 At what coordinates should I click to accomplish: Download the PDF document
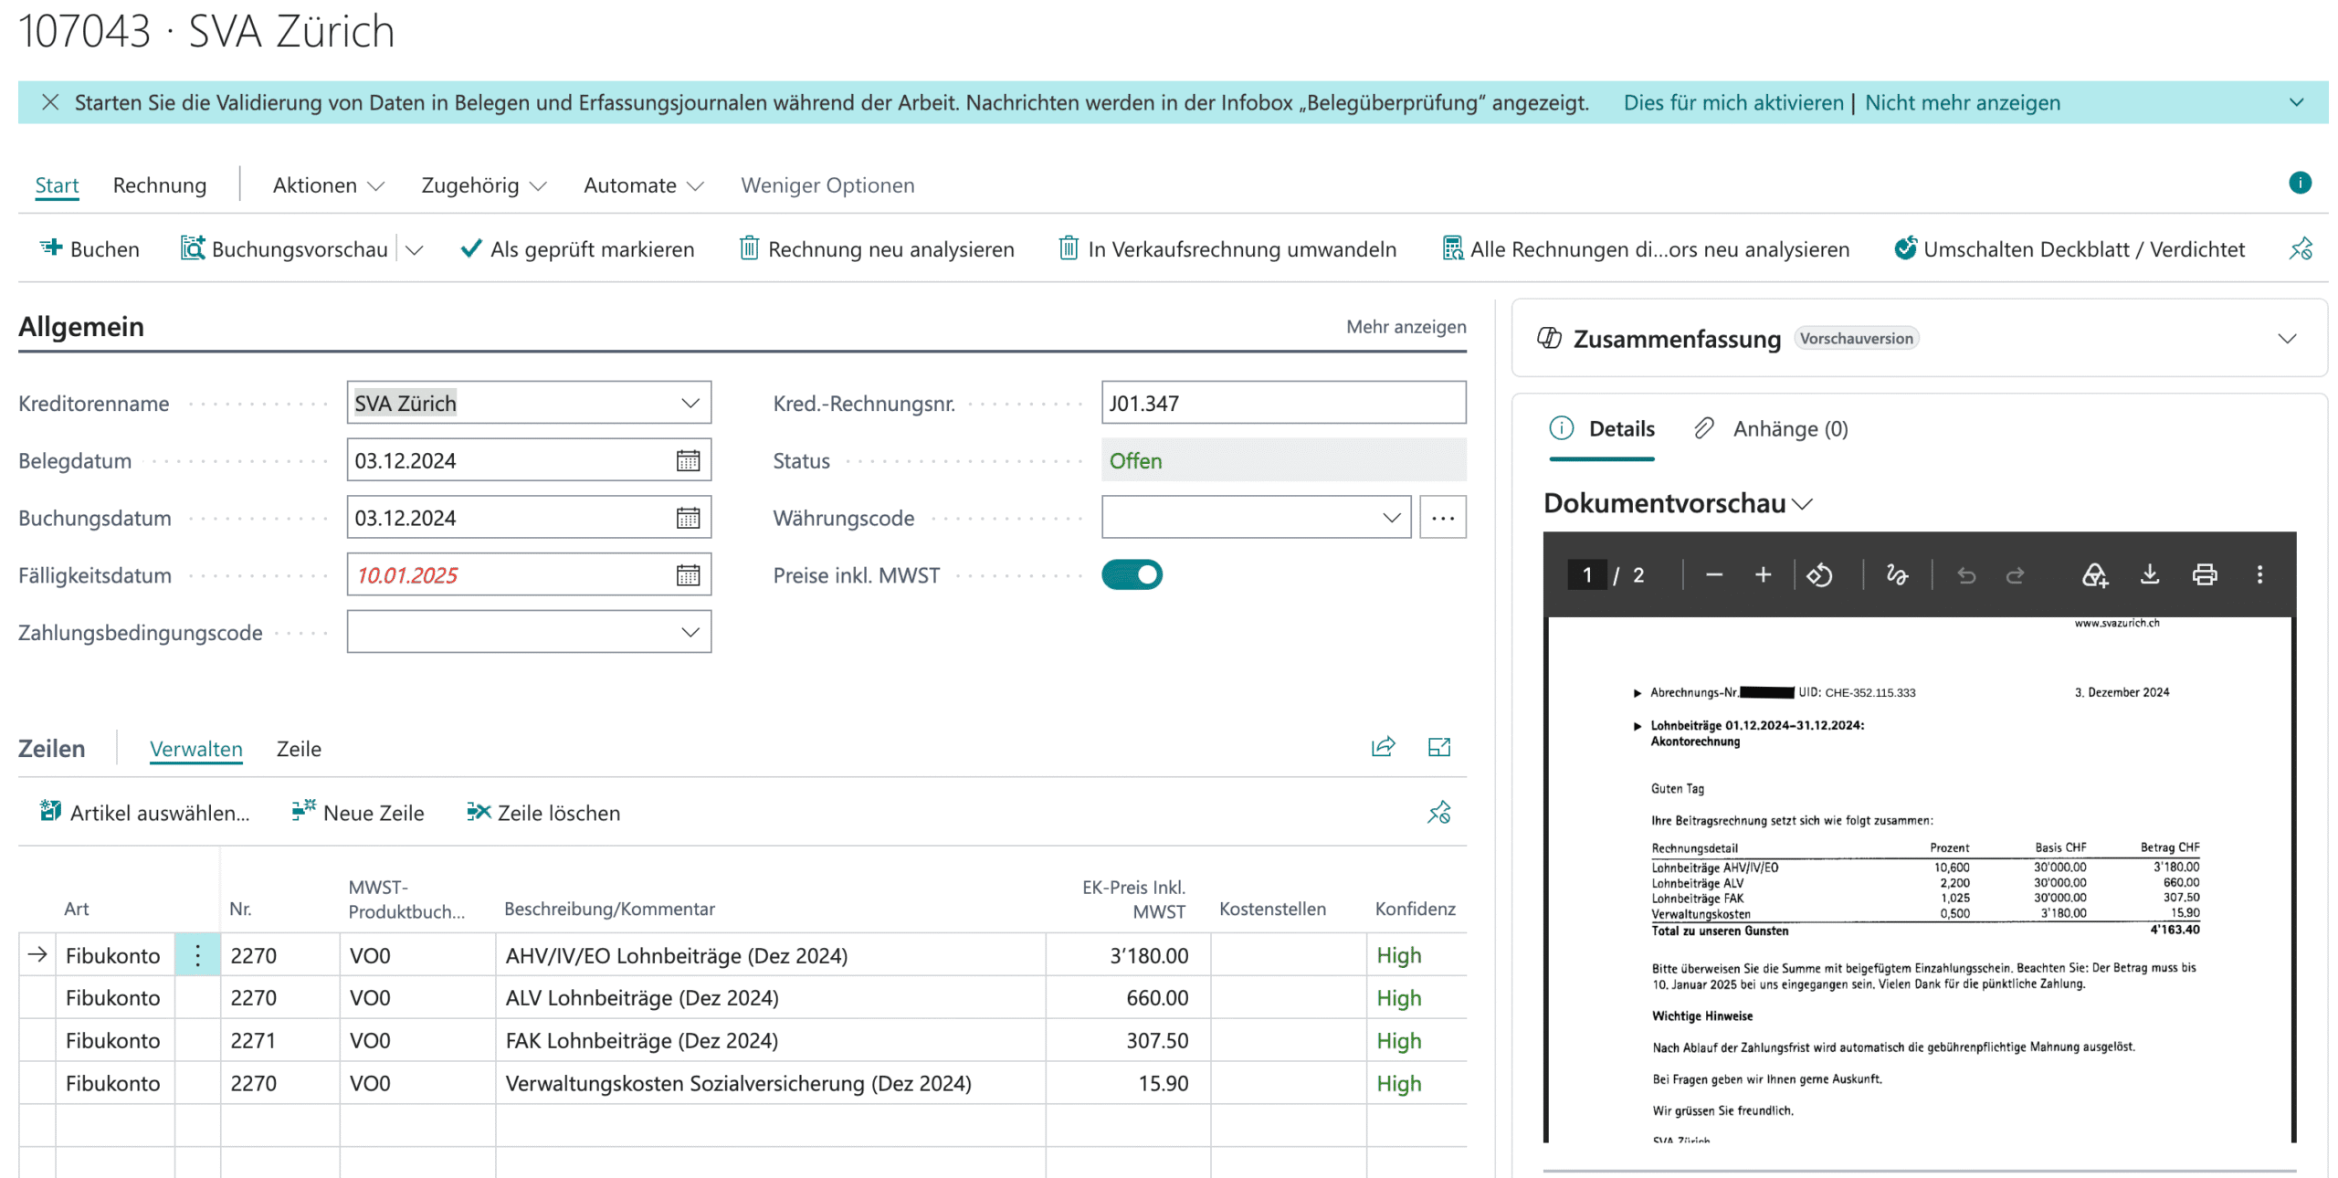pos(2149,574)
